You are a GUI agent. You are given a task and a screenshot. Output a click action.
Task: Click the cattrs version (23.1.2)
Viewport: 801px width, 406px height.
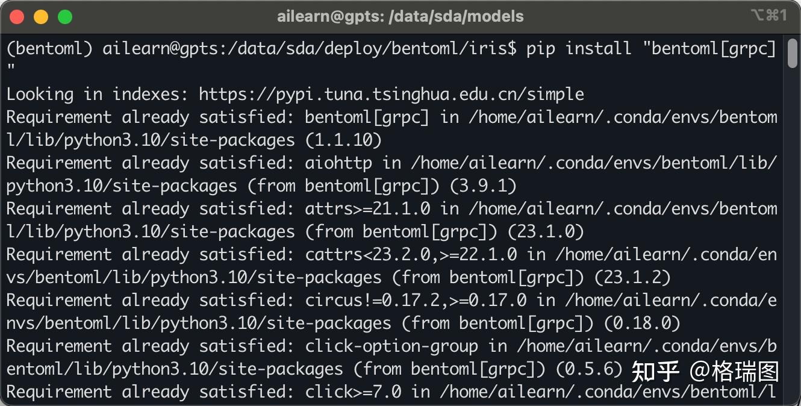click(633, 278)
